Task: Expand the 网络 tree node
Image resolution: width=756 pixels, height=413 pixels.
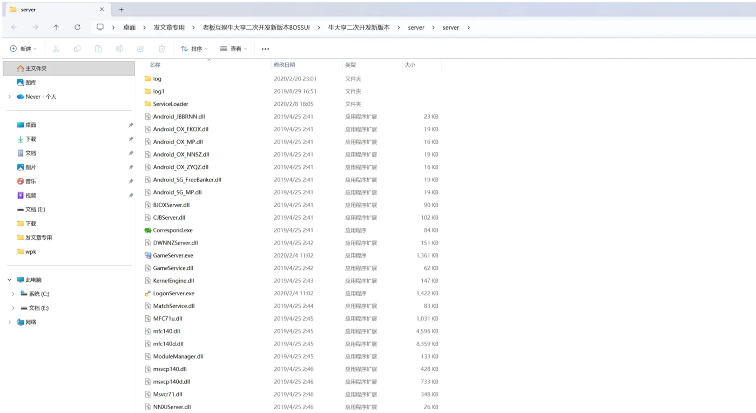Action: point(9,322)
